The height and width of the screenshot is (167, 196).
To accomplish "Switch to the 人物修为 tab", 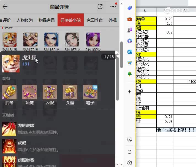I will coord(25,20).
